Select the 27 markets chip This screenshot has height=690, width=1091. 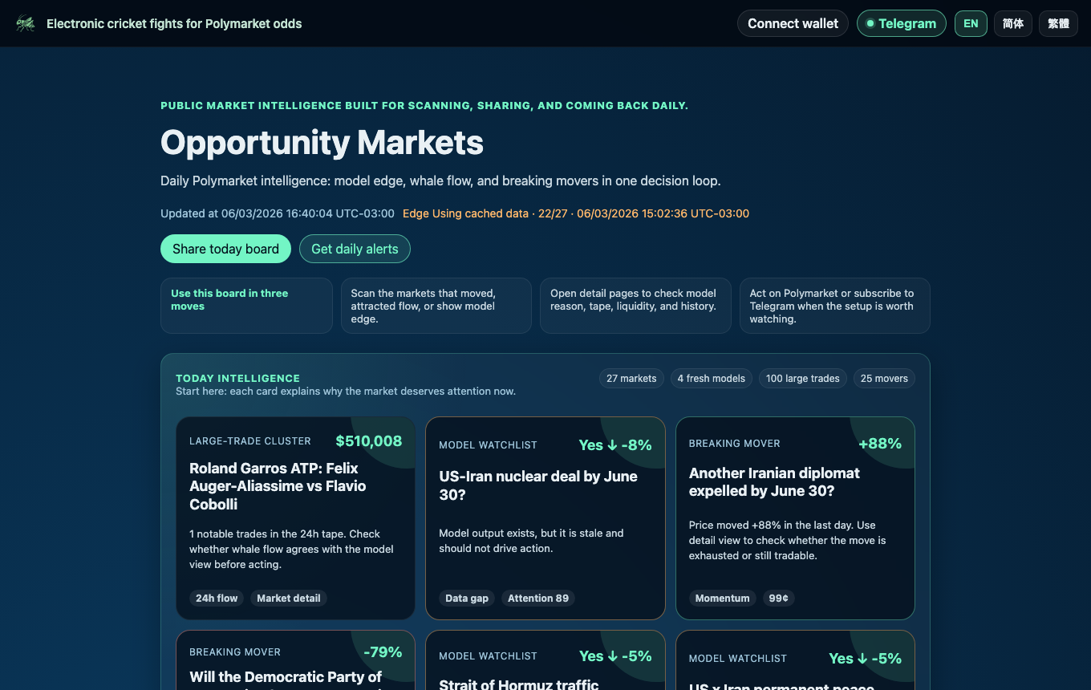[631, 378]
